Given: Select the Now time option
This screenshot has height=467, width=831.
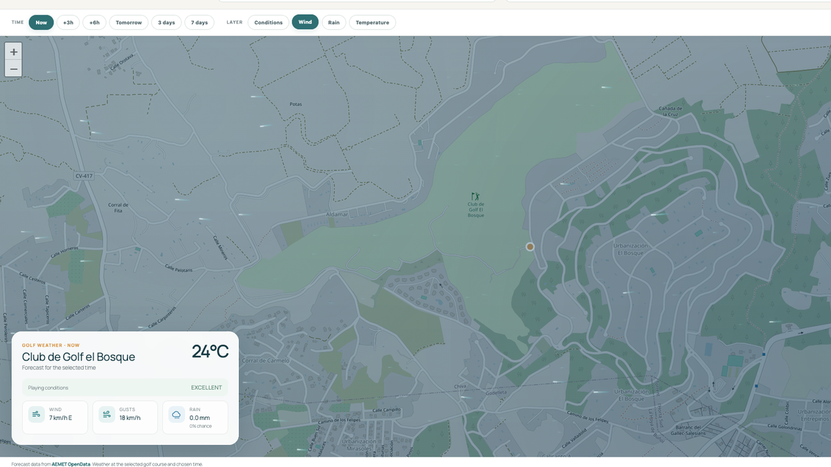Looking at the screenshot, I should pyautogui.click(x=41, y=22).
